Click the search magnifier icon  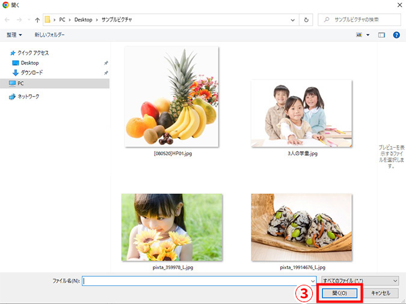click(x=327, y=20)
